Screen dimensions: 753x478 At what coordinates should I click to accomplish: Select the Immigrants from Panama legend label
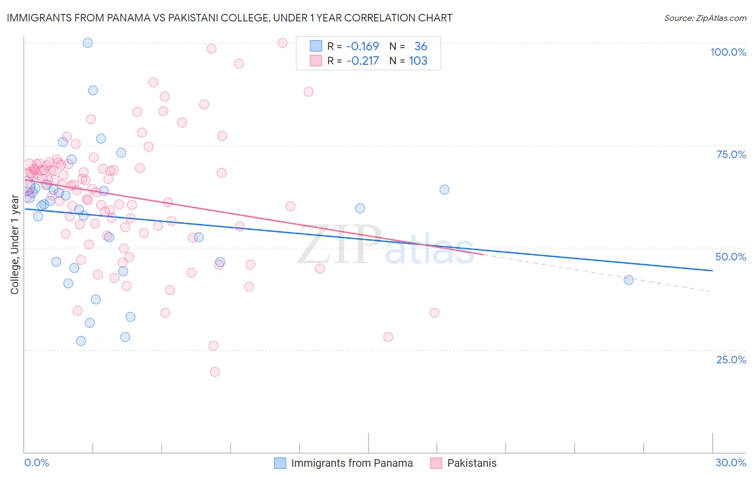[x=352, y=463]
